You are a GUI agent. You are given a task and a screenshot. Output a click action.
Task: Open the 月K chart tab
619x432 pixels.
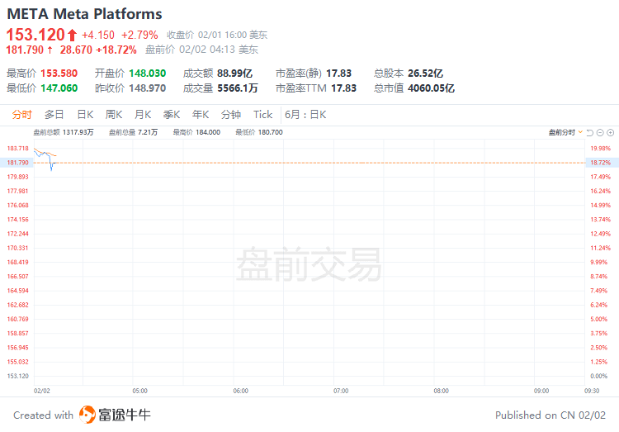click(x=143, y=115)
